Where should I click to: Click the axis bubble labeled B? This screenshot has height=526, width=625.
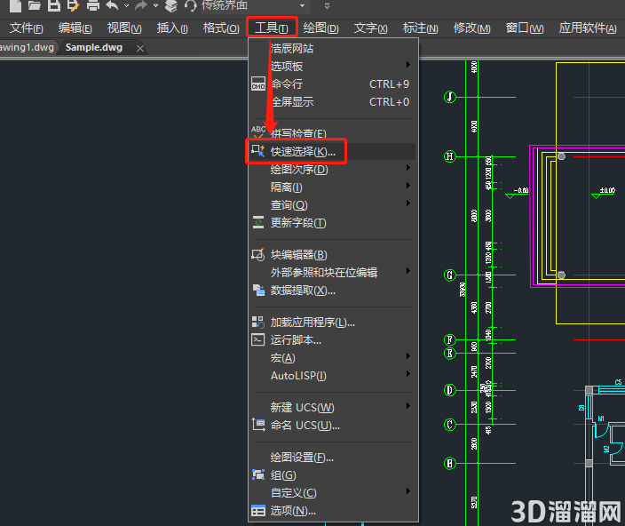point(450,464)
